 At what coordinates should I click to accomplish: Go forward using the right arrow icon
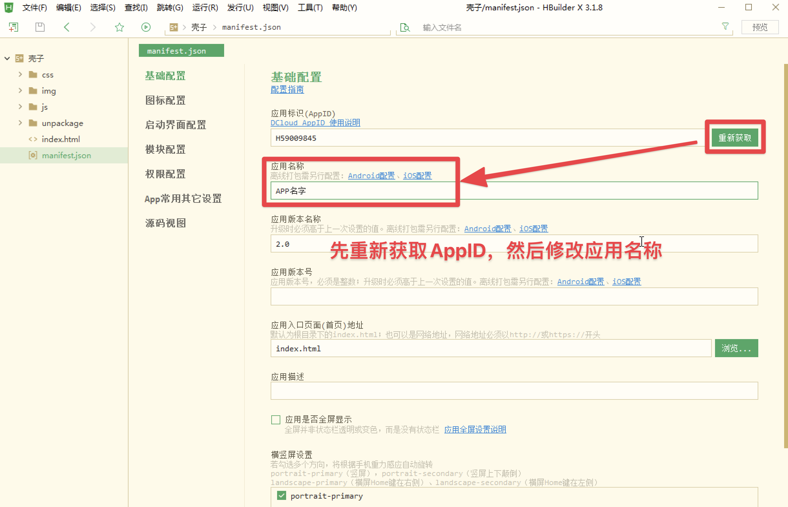[x=93, y=27]
